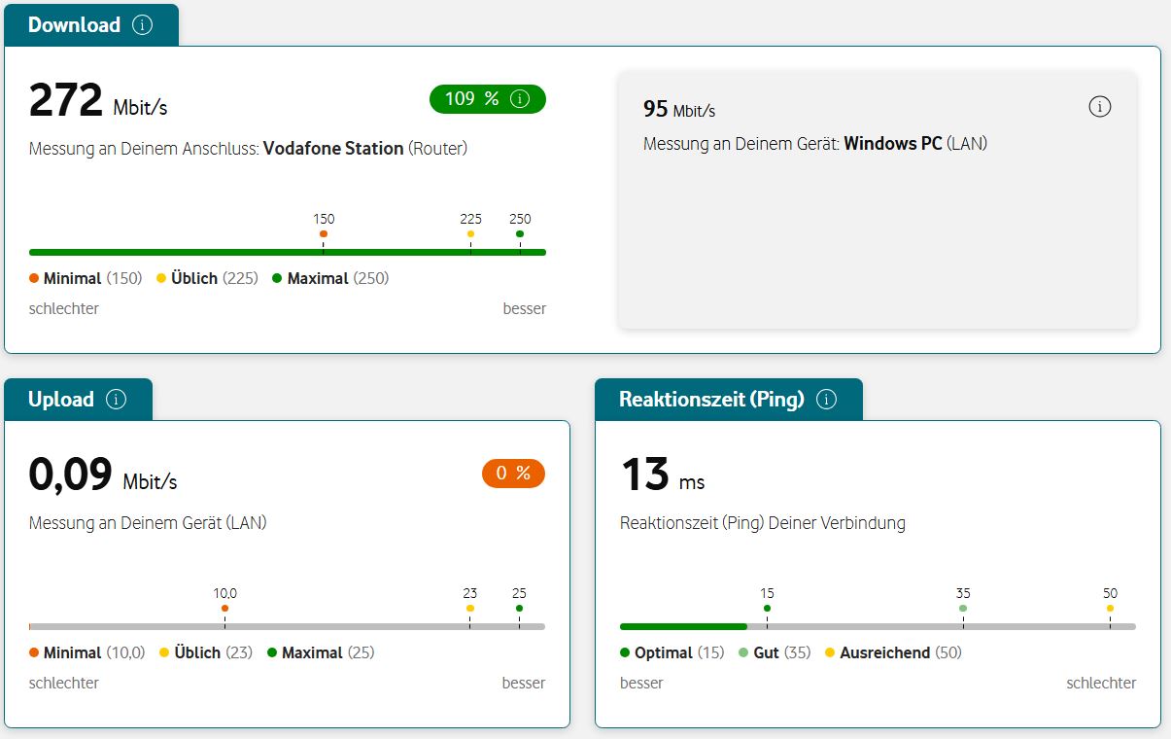The image size is (1171, 739).
Task: Click the Üblich (225) download legend
Action: pos(207,278)
